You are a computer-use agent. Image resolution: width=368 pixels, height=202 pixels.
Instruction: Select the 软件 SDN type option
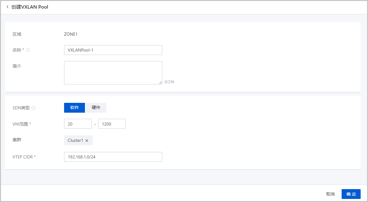[x=75, y=108]
